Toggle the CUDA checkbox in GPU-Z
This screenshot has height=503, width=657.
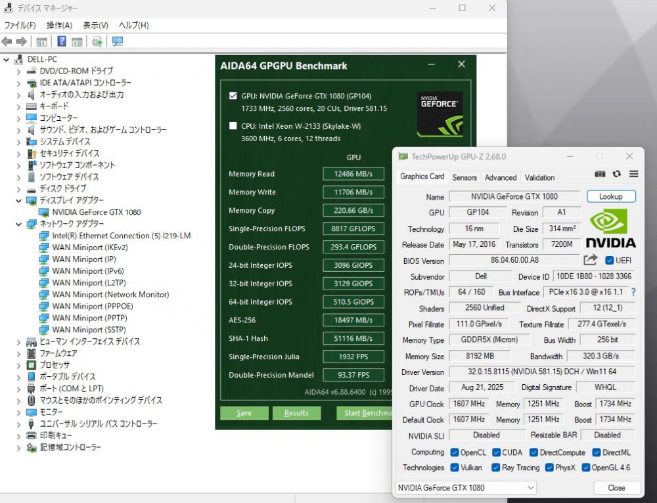496,452
